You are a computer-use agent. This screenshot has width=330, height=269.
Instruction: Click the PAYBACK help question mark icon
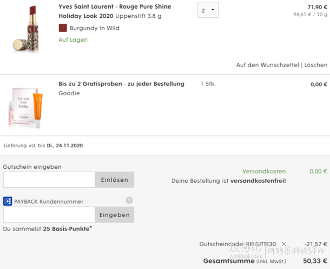pyautogui.click(x=129, y=200)
